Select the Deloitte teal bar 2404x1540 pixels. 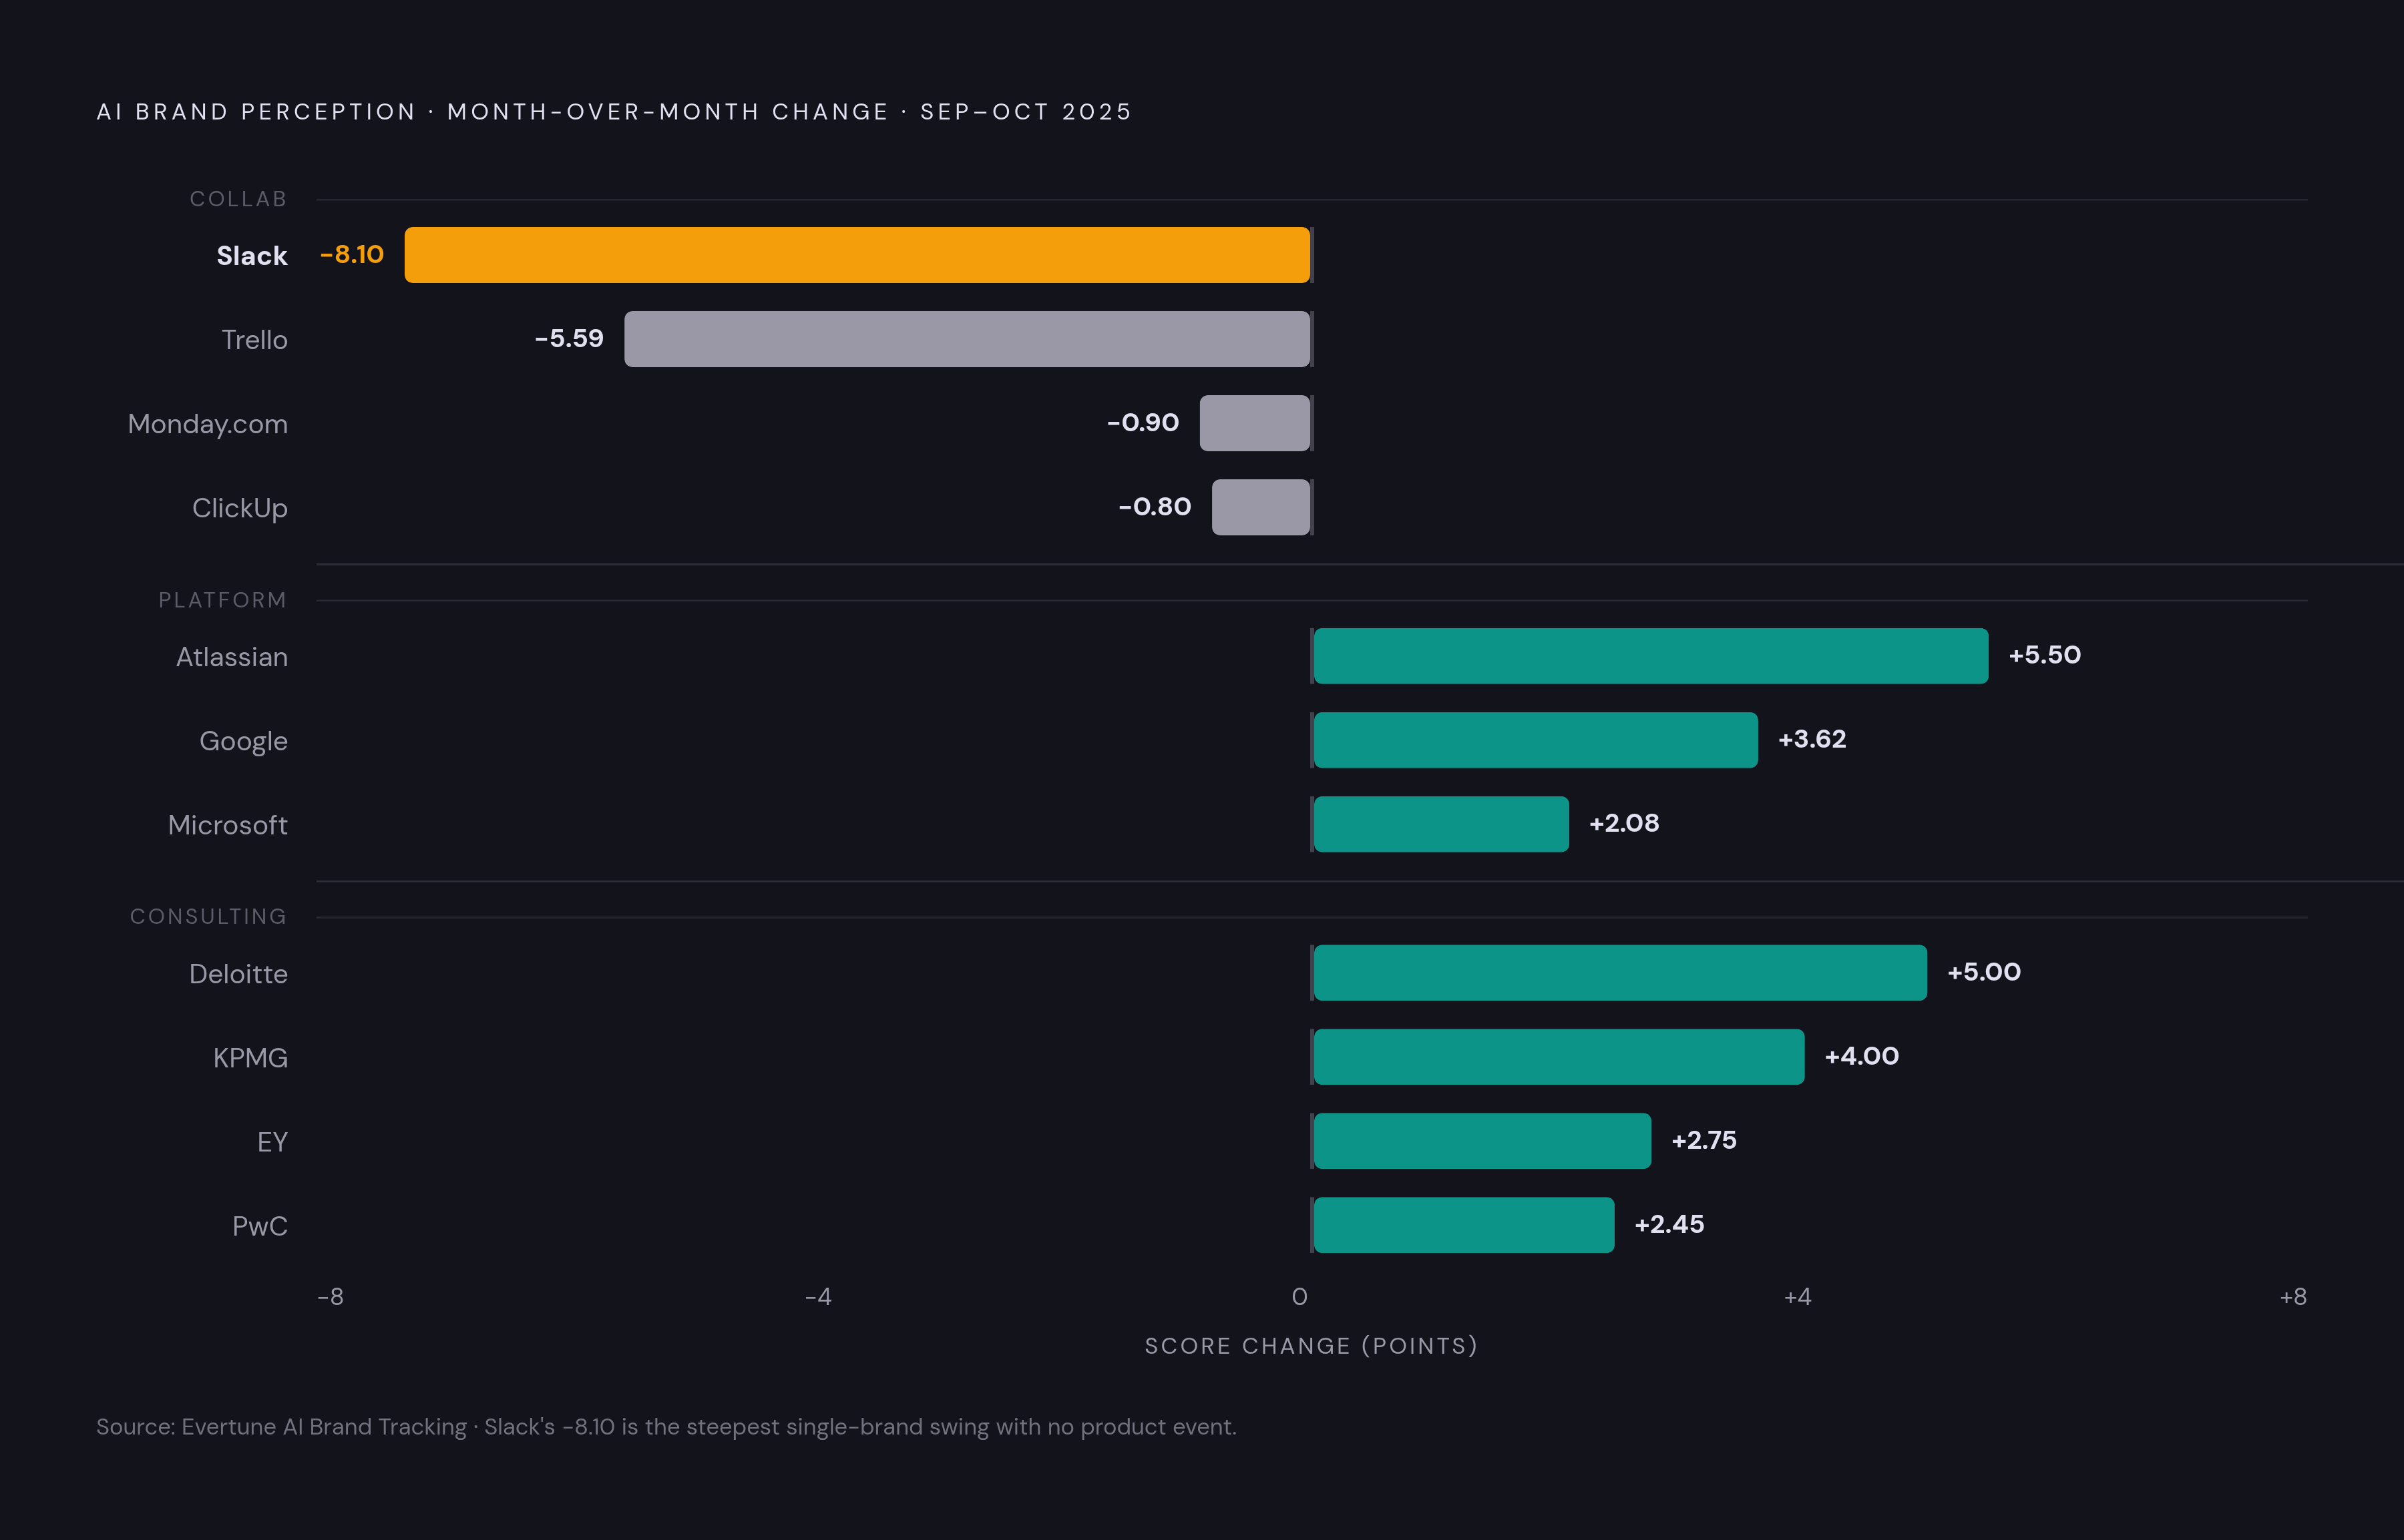click(x=1621, y=973)
